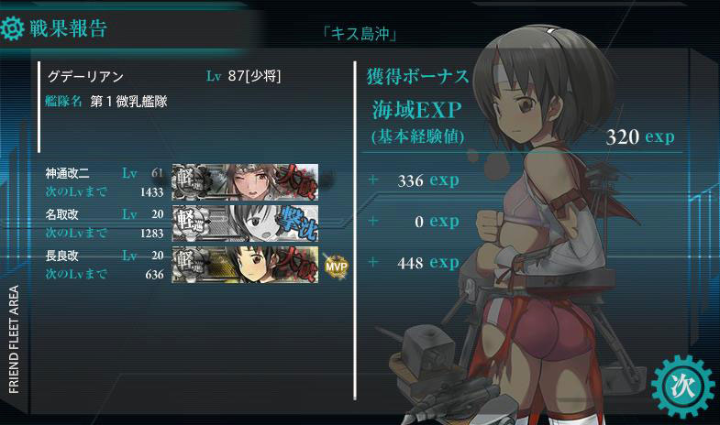Click the 448 exp bonus line

[428, 263]
